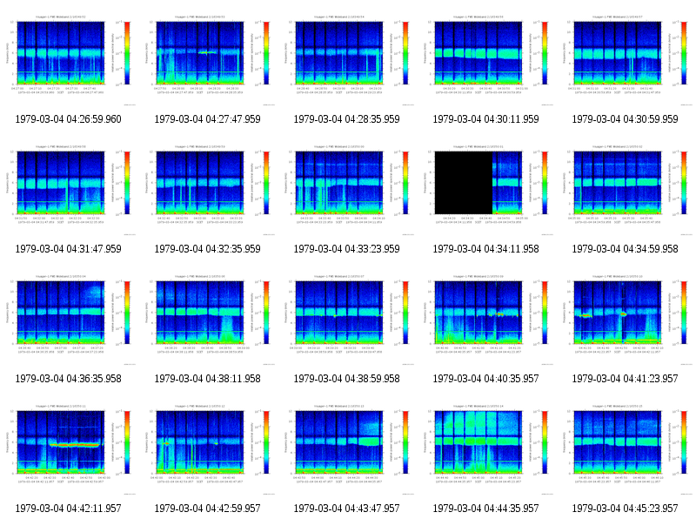
Task: Click caption 1979-03-04 04:42:59.957
Action: coord(207,509)
